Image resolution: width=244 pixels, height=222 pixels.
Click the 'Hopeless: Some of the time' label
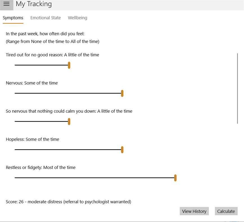32,139
